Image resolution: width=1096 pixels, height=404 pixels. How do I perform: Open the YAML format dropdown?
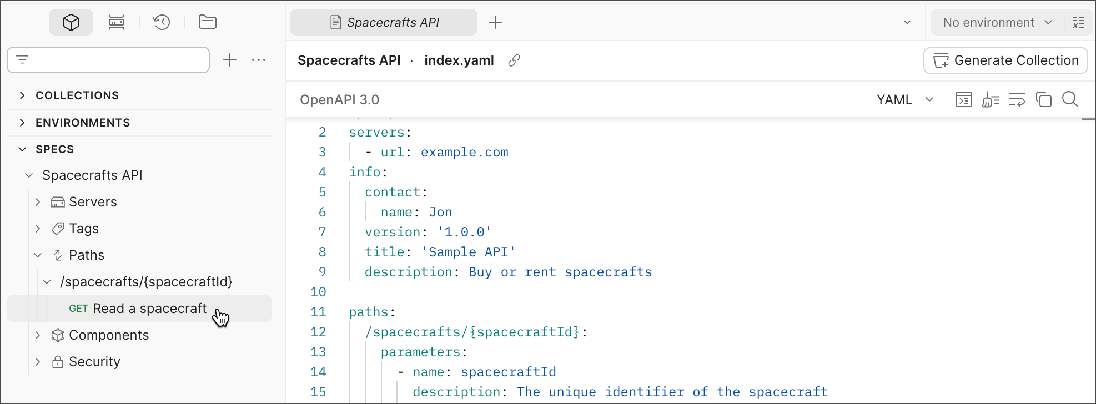click(905, 99)
